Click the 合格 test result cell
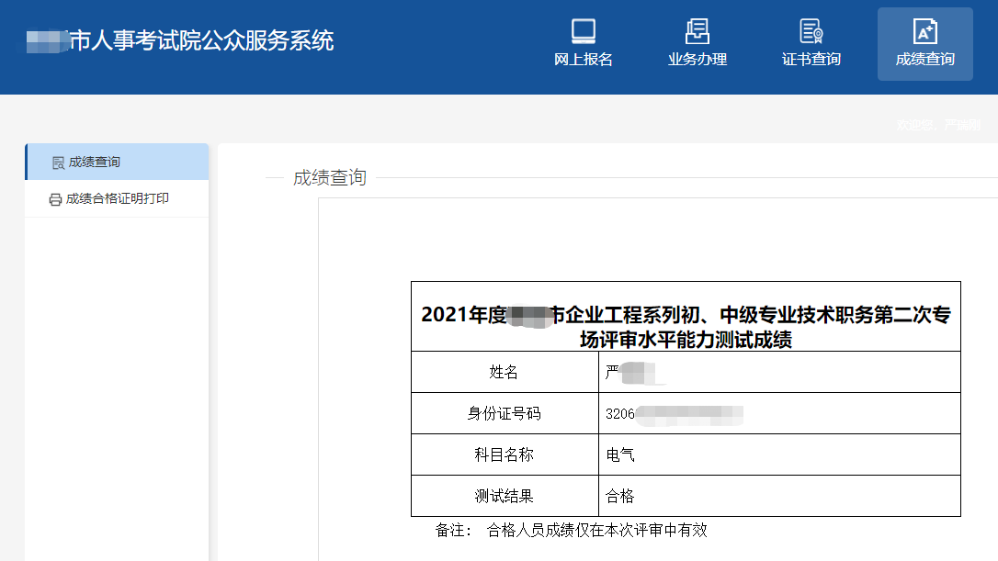This screenshot has height=561, width=998. 620,496
